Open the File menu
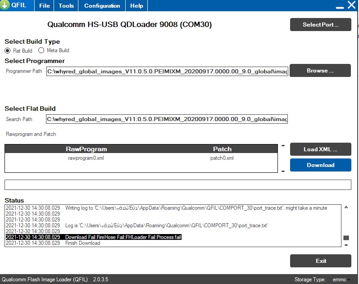 point(44,6)
